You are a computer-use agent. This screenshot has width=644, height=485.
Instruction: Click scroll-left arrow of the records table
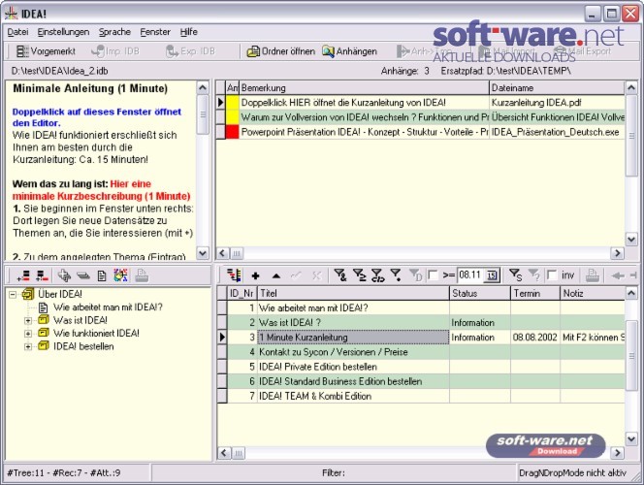pos(223,453)
